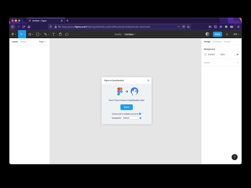Select the Rectangle shape tool

(x=38, y=34)
